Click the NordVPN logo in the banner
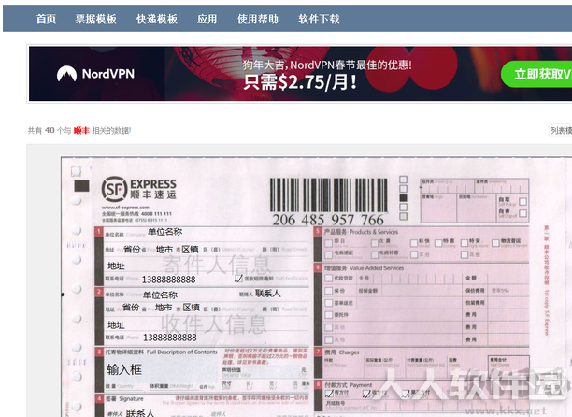Image resolution: width=572 pixels, height=417 pixels. 95,74
